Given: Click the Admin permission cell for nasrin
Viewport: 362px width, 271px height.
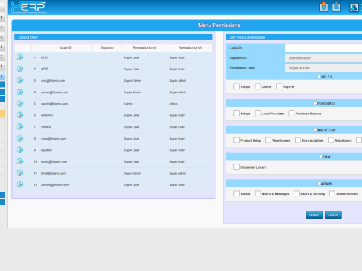Looking at the screenshot, I should coord(128,104).
